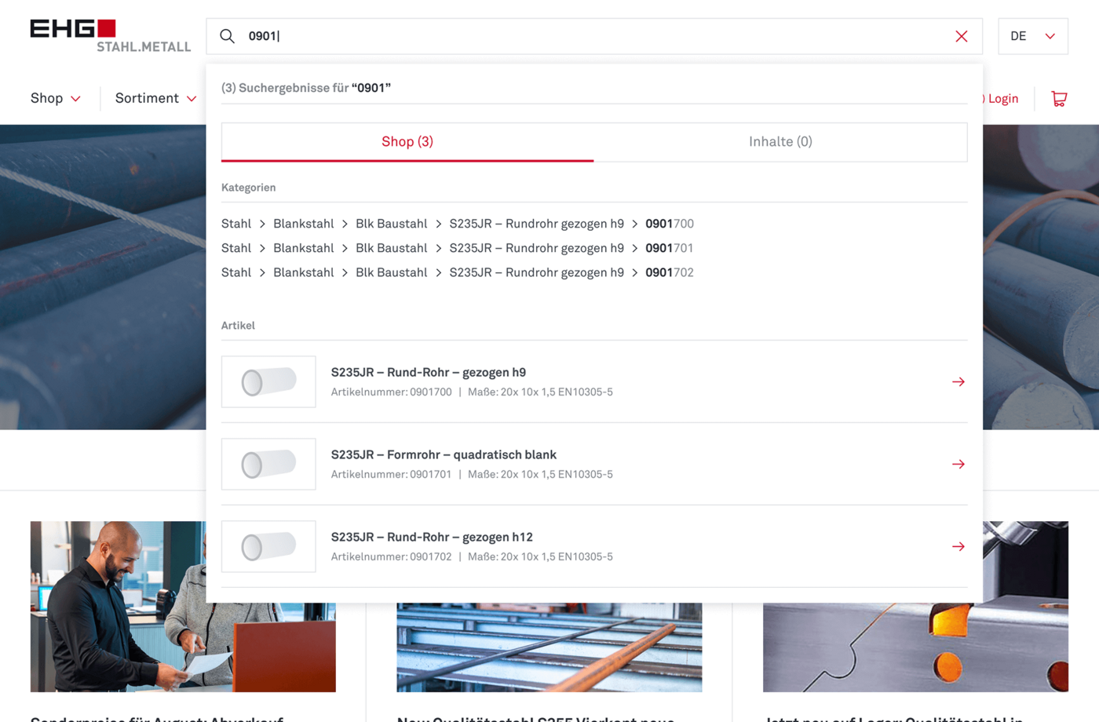The image size is (1099, 722).
Task: Open arrow for article 0901702
Action: click(x=958, y=547)
